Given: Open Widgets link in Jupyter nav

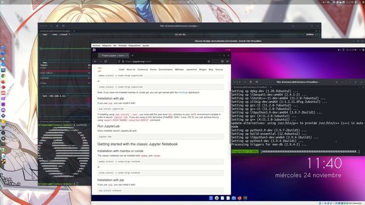Looking at the screenshot, I should (x=203, y=69).
